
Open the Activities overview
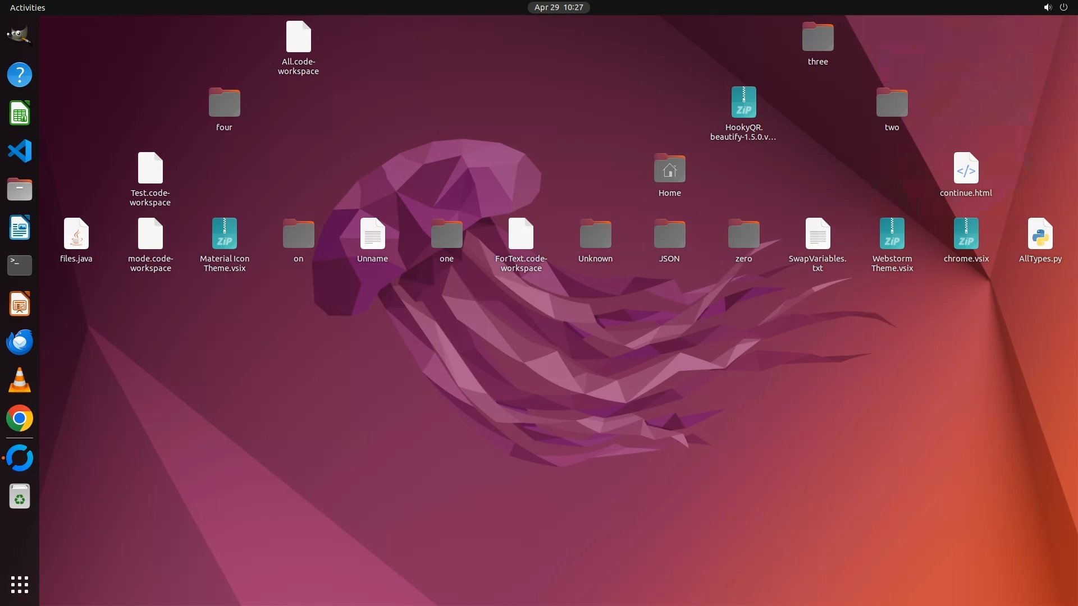click(x=28, y=7)
